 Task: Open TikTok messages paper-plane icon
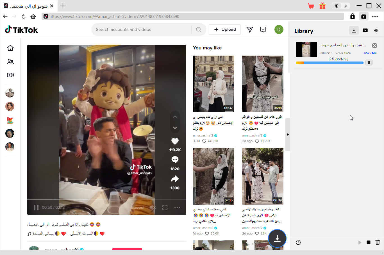[x=250, y=29]
